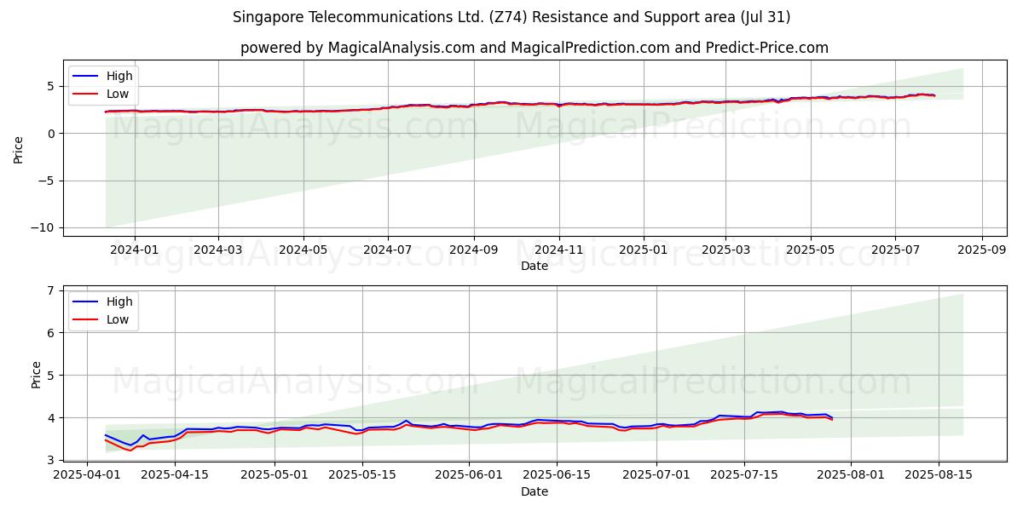Click the 'powered by MagicalAnalysis.com' subtitle
The image size is (1023, 511).
tap(535, 48)
